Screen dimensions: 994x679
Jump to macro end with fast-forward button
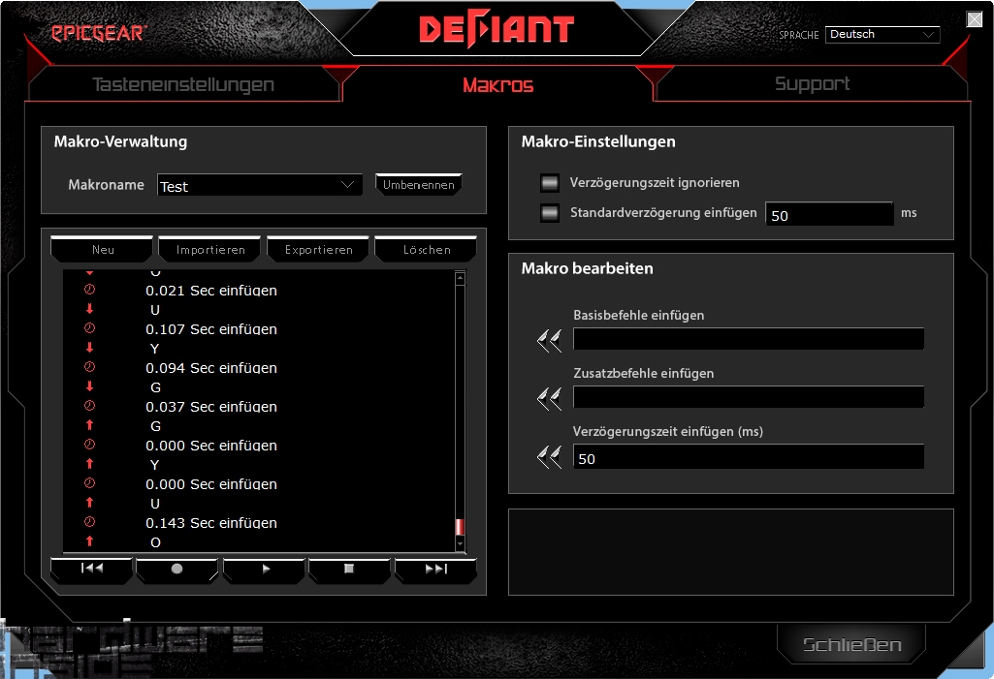(x=435, y=569)
